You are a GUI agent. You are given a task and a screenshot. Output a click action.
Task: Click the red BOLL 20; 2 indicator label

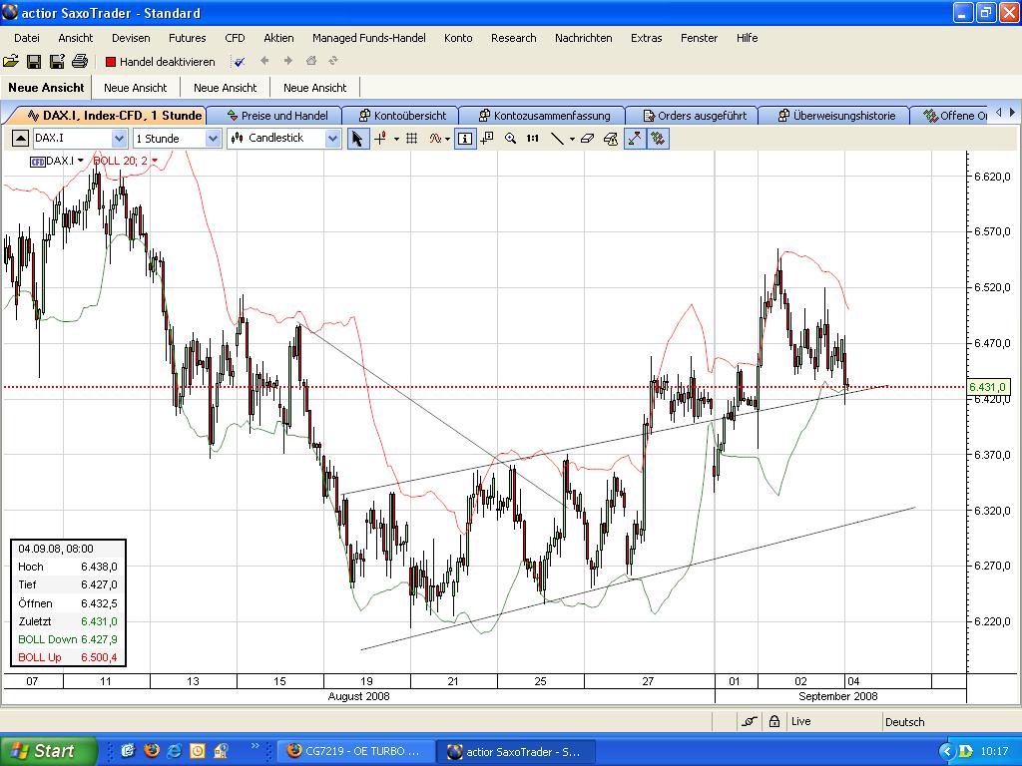[121, 161]
